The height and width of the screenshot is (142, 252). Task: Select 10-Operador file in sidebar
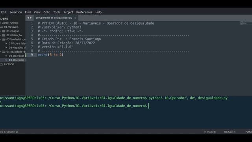point(17,60)
